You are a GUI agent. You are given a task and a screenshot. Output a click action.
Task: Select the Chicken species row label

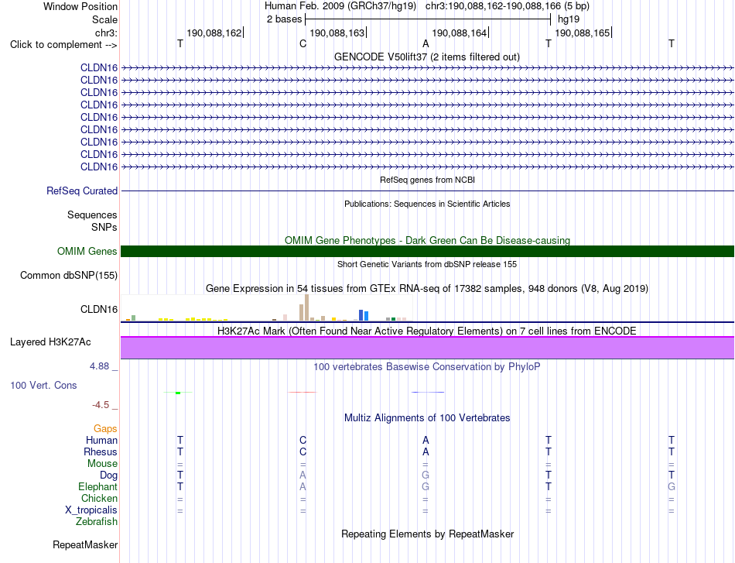pyautogui.click(x=99, y=498)
